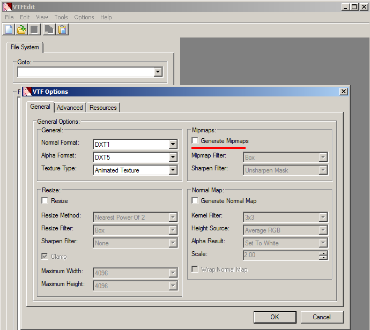Confirm the dialog with OK
Image resolution: width=370 pixels, height=330 pixels.
(x=275, y=317)
